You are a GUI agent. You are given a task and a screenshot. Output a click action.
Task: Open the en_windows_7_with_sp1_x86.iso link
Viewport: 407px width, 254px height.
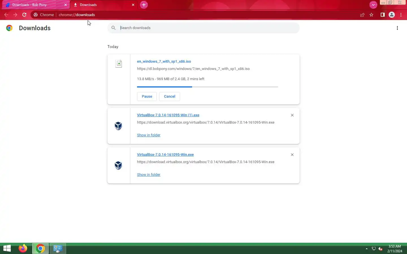[x=164, y=61]
